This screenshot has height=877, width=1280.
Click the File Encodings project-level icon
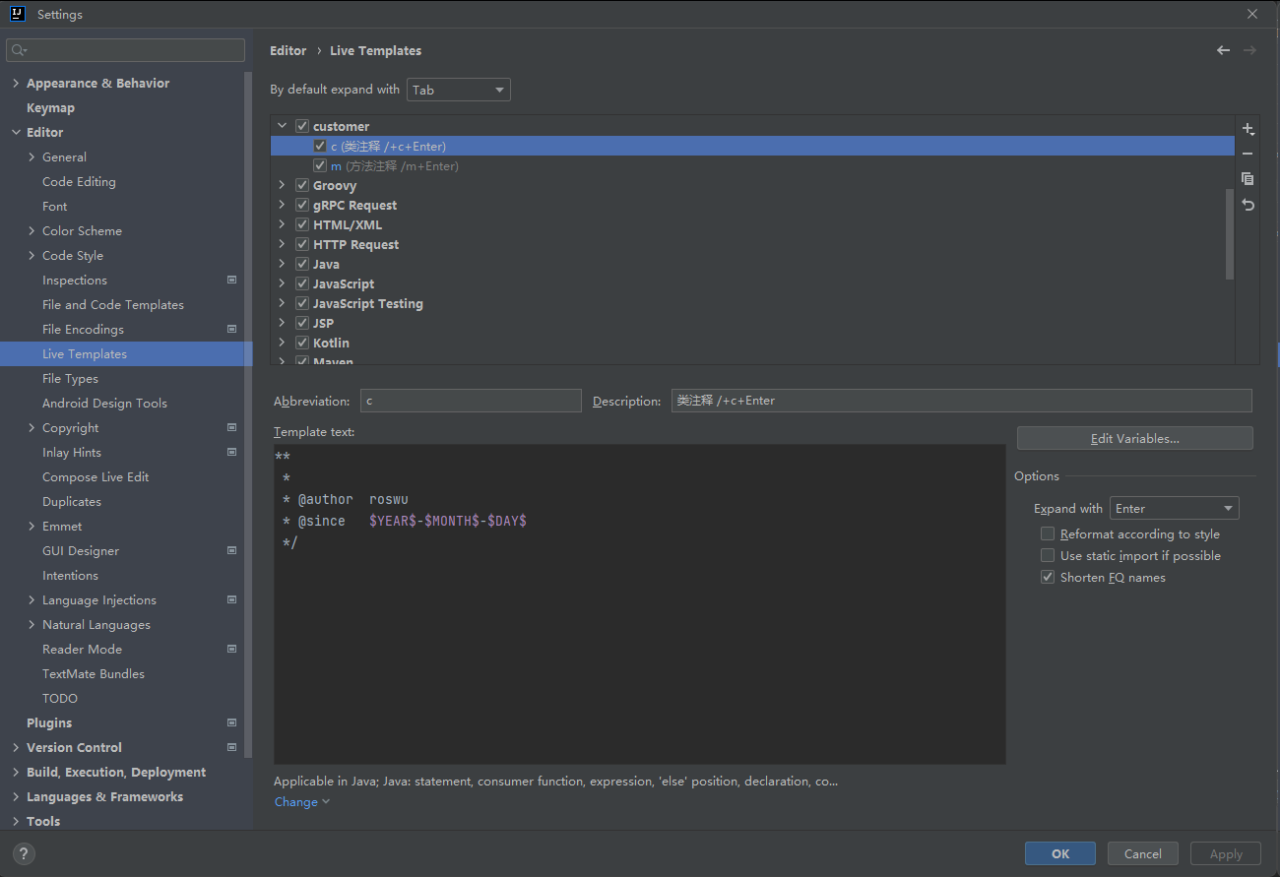tap(232, 329)
